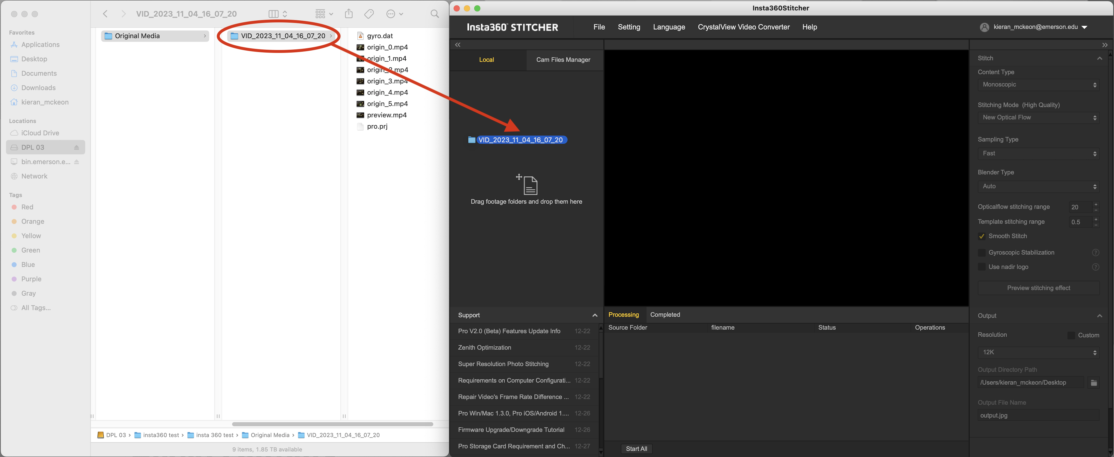1114x457 pixels.
Task: Open the Help menu
Action: click(809, 27)
